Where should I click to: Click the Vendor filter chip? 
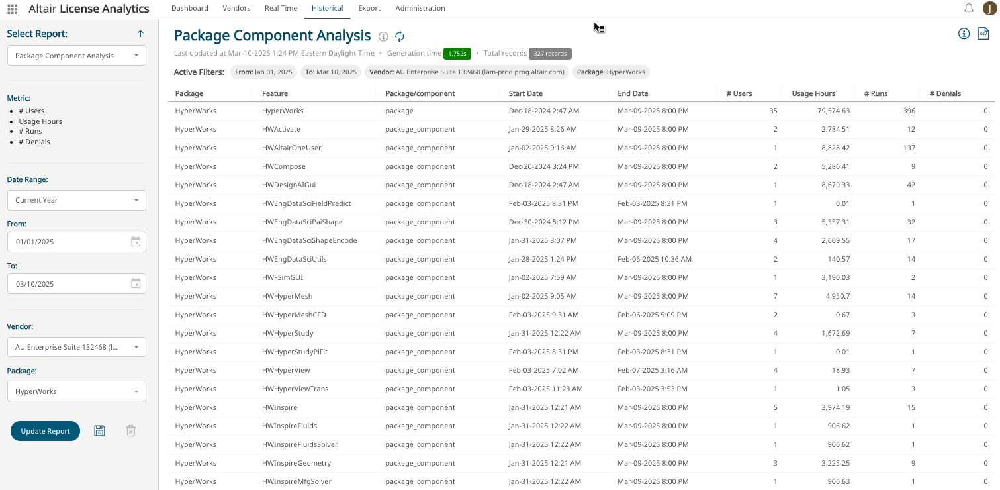tap(467, 72)
